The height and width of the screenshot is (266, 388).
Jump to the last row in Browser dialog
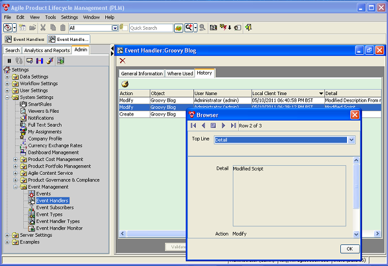(233, 126)
